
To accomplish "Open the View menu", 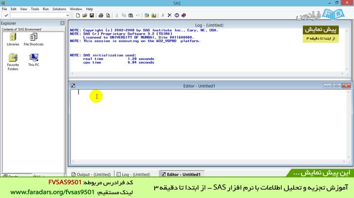I will [24, 9].
